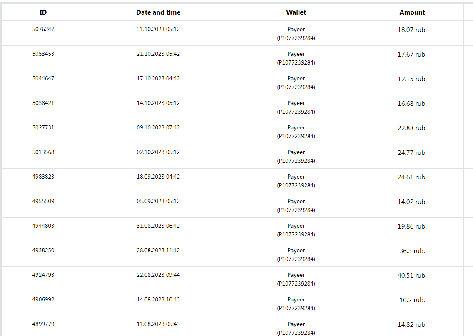Select the 22.88 rub. amount cell
The height and width of the screenshot is (336, 473).
coord(412,128)
